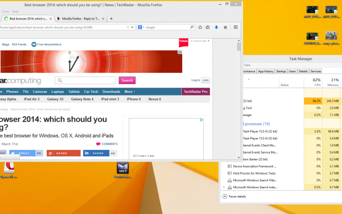Click the page scrollbar down arrow
This screenshot has width=342, height=214.
coord(239,157)
